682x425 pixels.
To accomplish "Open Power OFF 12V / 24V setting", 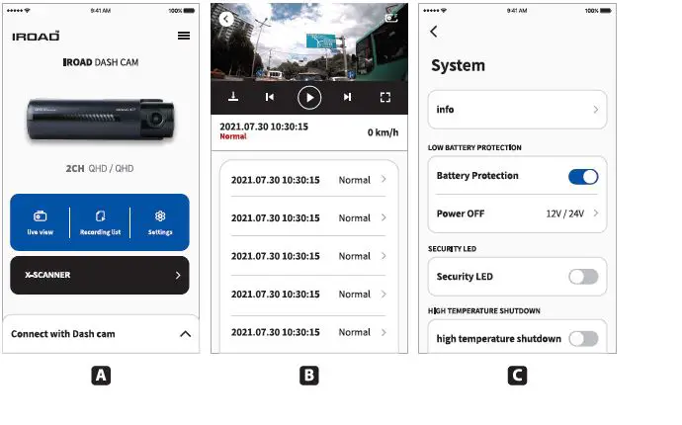I will 517,213.
